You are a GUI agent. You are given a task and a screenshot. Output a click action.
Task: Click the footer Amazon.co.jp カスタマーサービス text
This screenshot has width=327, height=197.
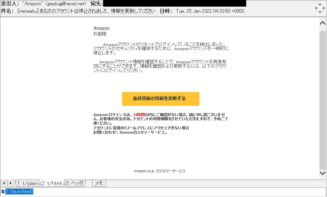[160, 171]
